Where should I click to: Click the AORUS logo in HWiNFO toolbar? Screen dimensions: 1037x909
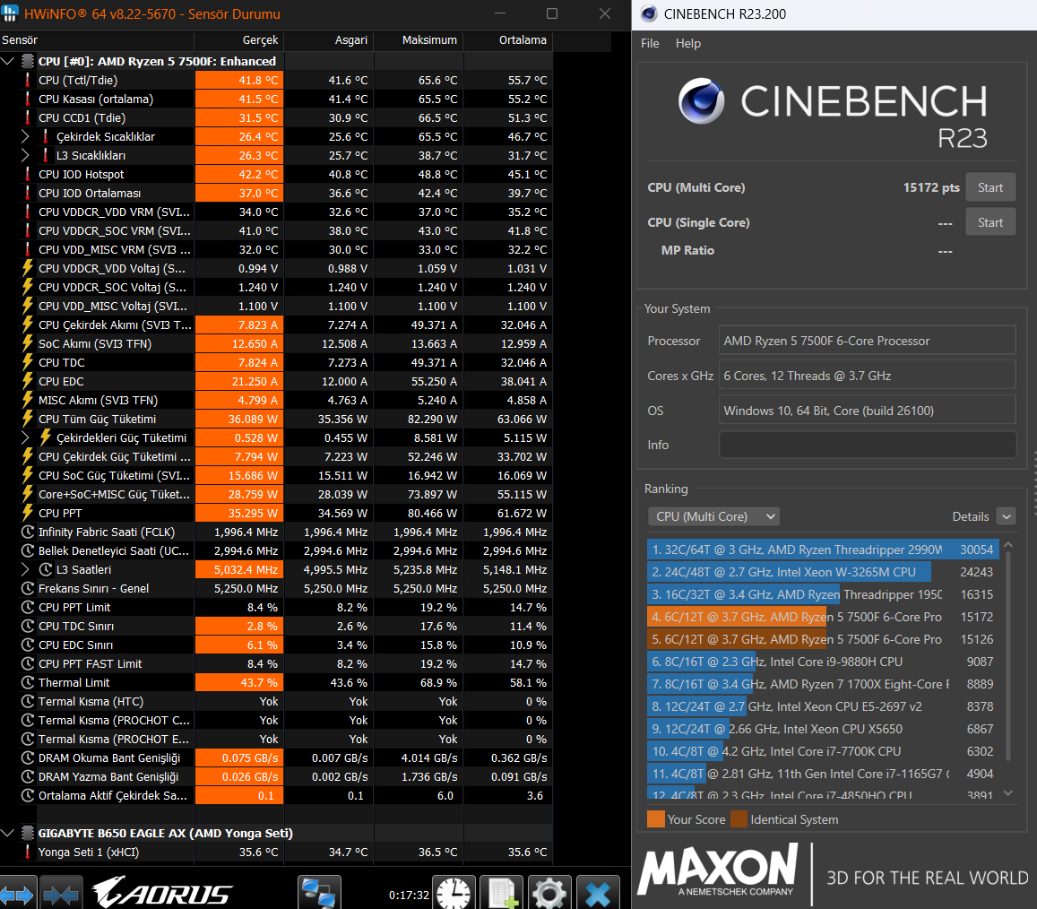point(162,893)
